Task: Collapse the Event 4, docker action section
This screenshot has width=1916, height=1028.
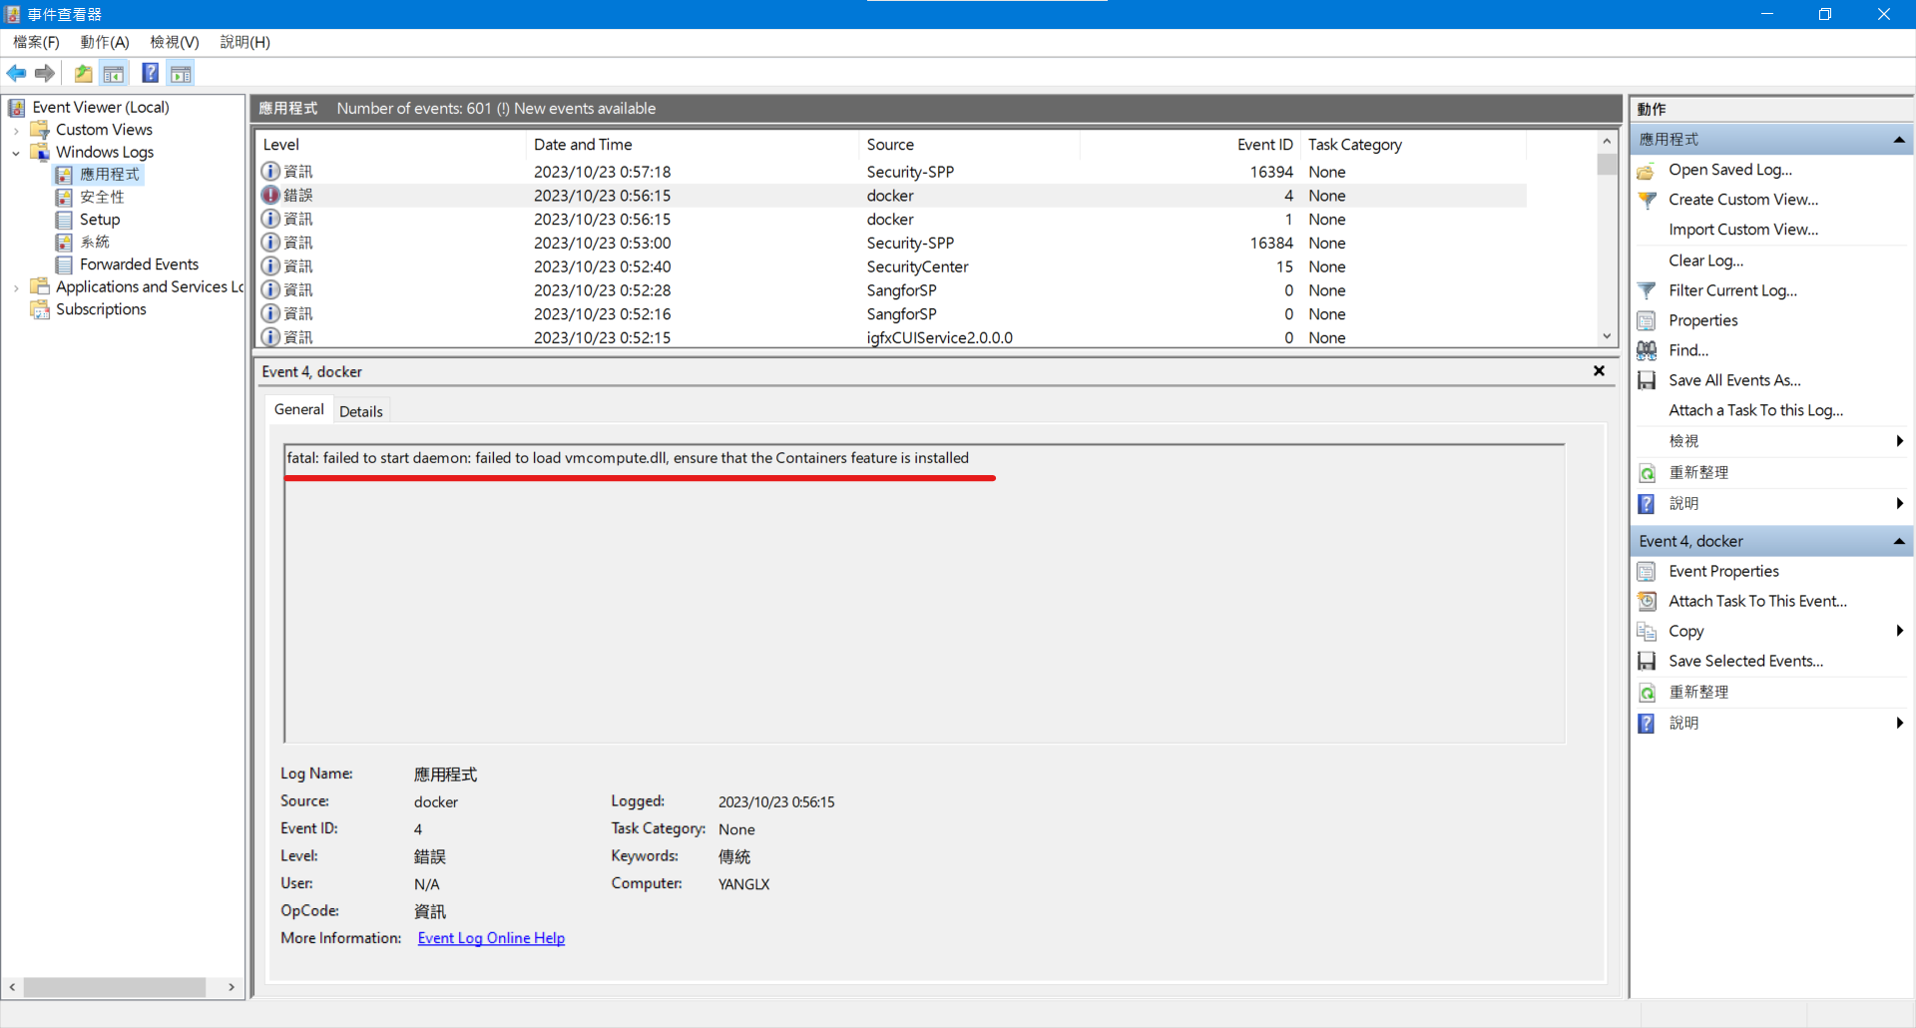Action: pyautogui.click(x=1899, y=541)
